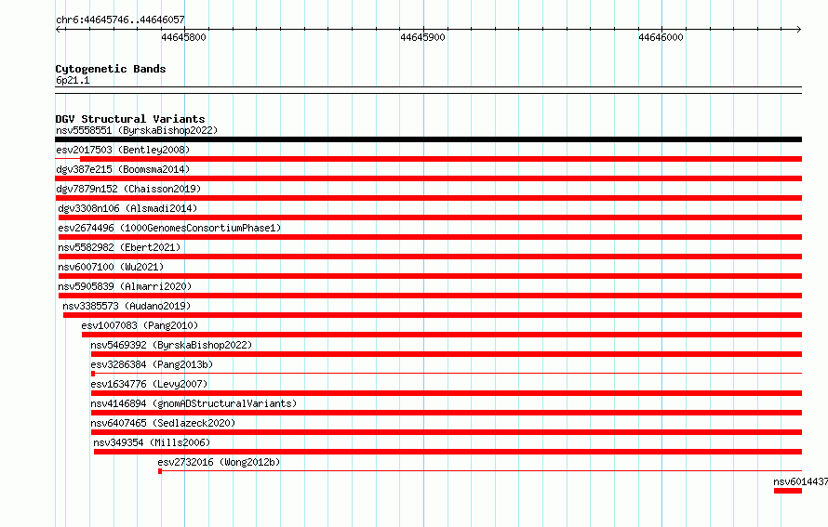
Task: Open esv1634776 (Levy2007) label
Action: pyautogui.click(x=150, y=384)
